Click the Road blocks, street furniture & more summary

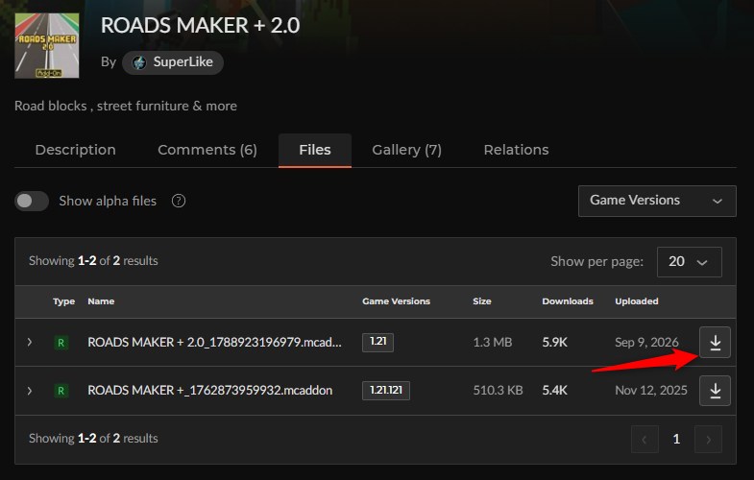click(126, 106)
